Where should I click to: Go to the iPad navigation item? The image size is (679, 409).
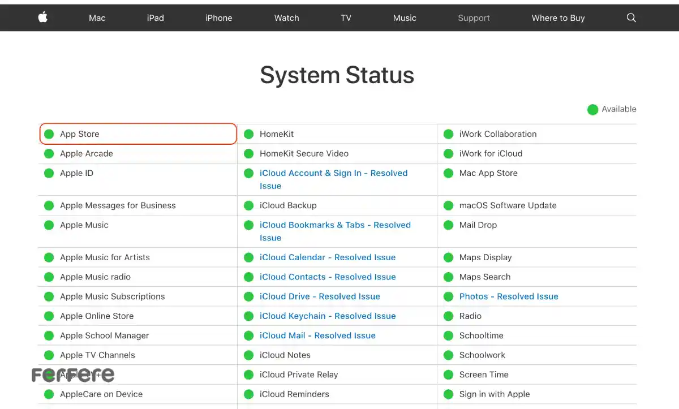[156, 18]
